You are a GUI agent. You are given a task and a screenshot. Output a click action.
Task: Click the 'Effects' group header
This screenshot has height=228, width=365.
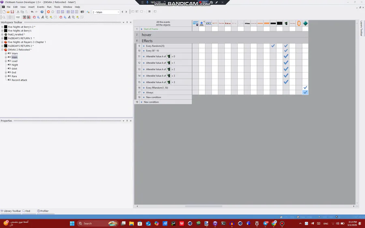click(x=147, y=40)
